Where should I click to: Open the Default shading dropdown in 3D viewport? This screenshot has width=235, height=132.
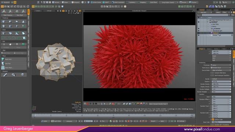pos(49,11)
